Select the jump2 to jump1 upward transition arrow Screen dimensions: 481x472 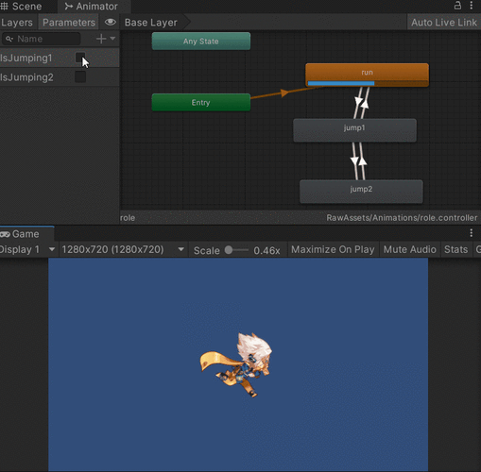(363, 160)
